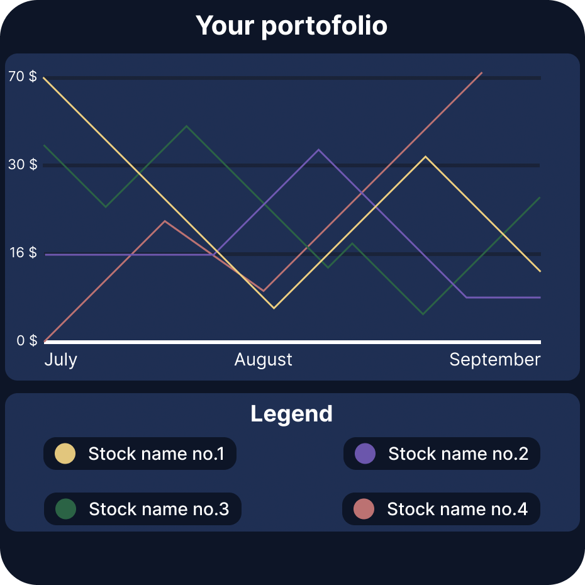Click the 30 $ axis label
Screen dimensions: 585x585
(x=23, y=165)
